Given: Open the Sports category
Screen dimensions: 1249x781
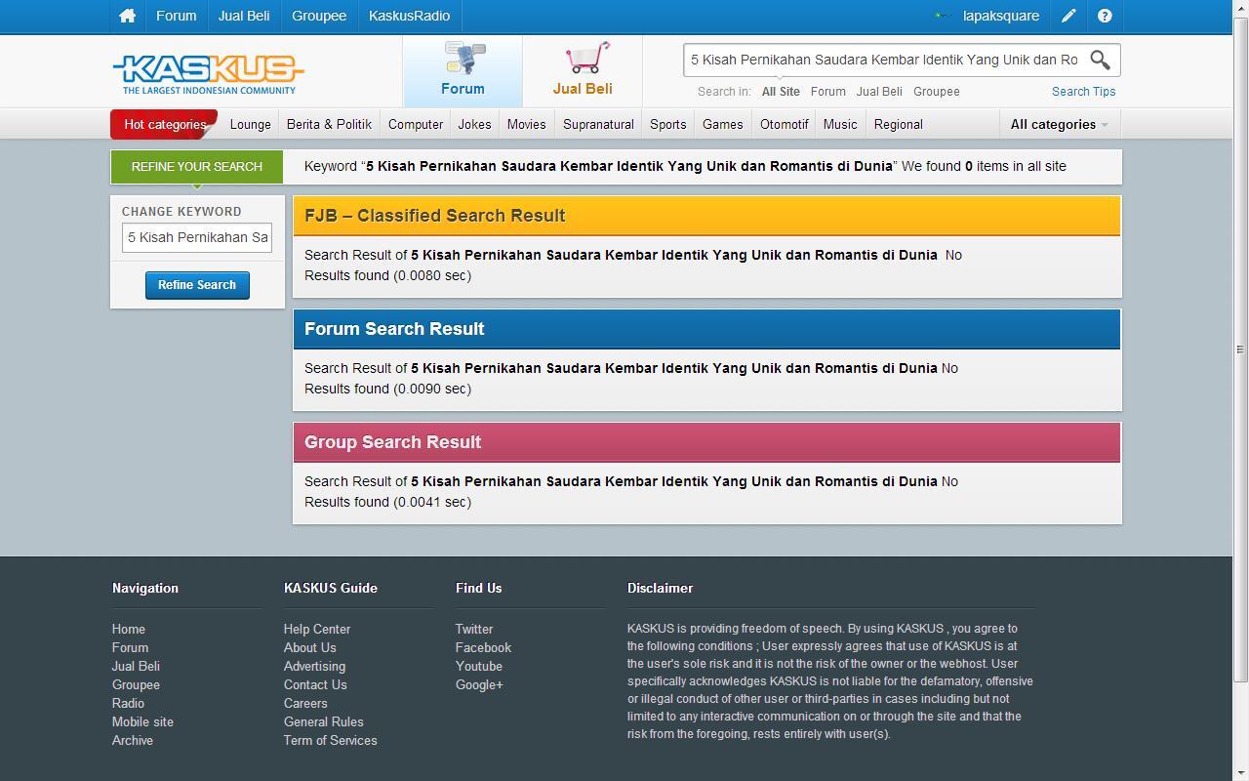Looking at the screenshot, I should (x=667, y=124).
